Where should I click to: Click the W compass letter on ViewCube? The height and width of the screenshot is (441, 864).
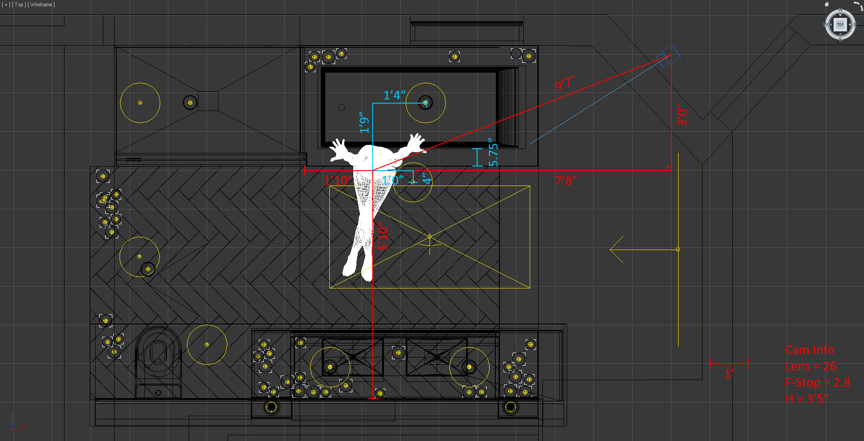[826, 25]
